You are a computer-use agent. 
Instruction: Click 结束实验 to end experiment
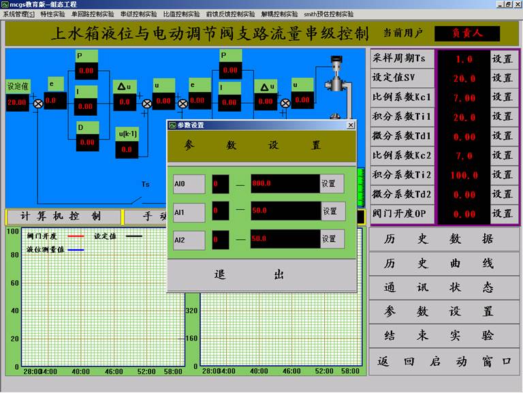[443, 336]
